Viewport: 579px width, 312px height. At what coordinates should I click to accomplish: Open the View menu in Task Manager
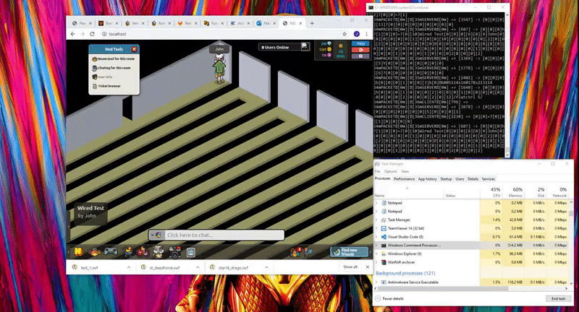pyautogui.click(x=405, y=171)
